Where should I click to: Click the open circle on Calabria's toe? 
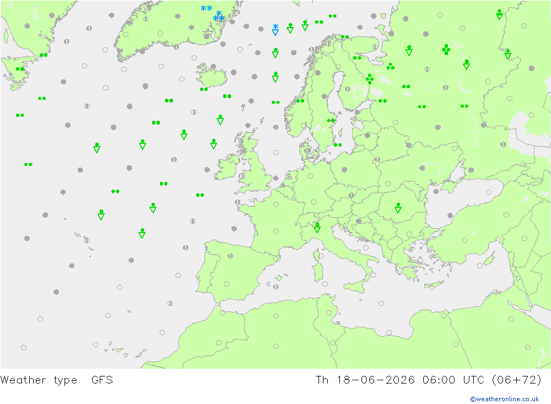pos(373,275)
